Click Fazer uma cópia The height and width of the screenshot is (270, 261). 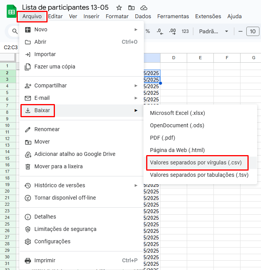[x=55, y=67]
